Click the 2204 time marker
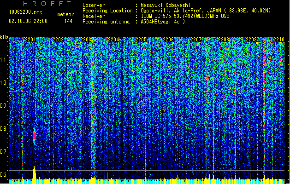The height and width of the screenshot is (184, 290). click(x=113, y=40)
